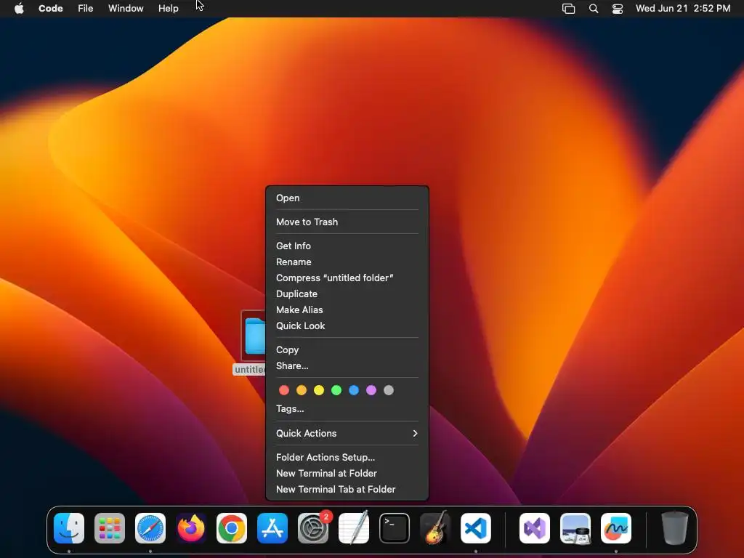The width and height of the screenshot is (744, 558).
Task: Choose Quick Look
Action: point(347,325)
